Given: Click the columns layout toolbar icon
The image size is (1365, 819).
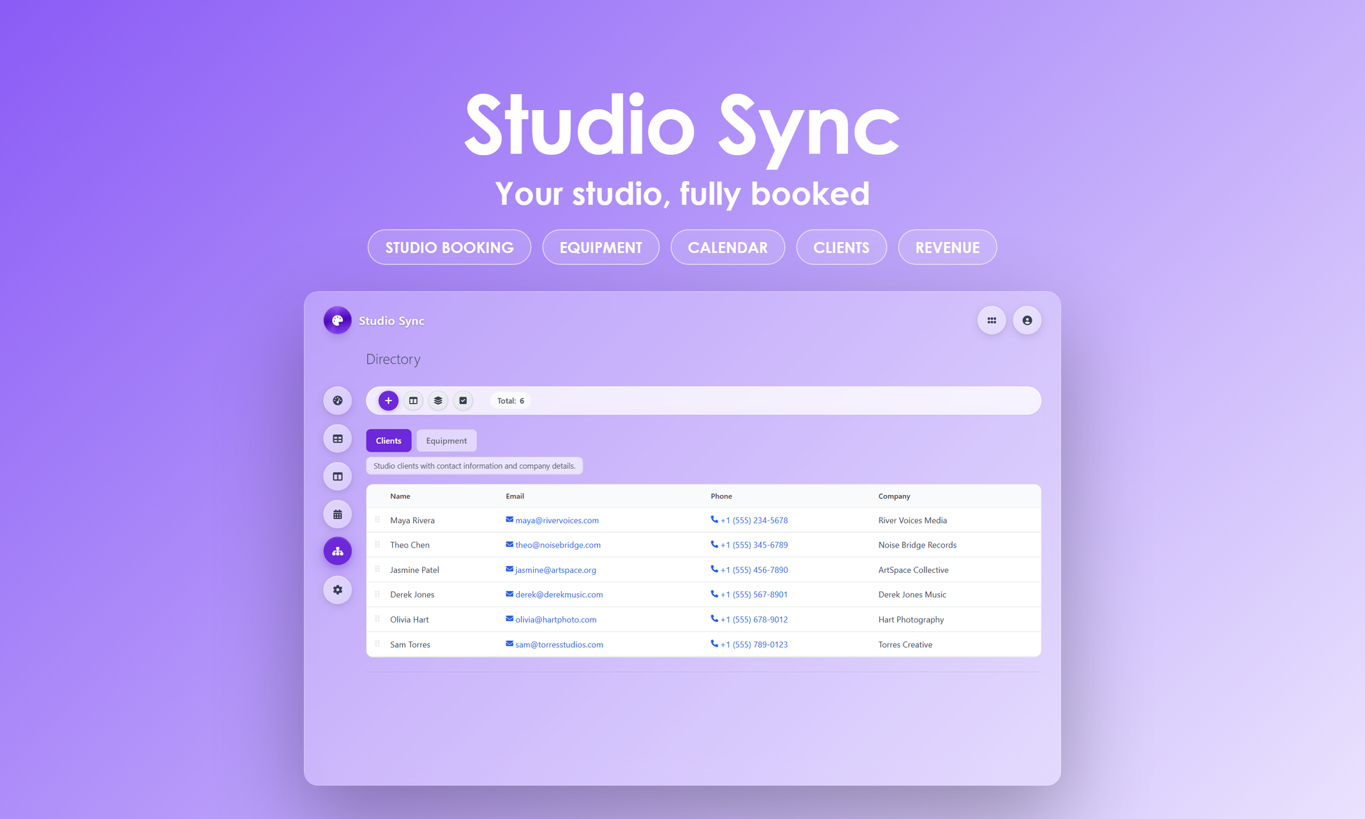Looking at the screenshot, I should (x=413, y=400).
